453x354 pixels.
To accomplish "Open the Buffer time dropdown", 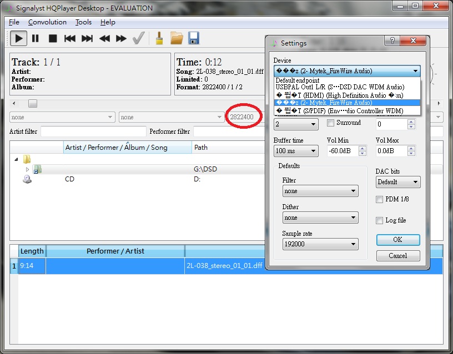I will pyautogui.click(x=296, y=151).
